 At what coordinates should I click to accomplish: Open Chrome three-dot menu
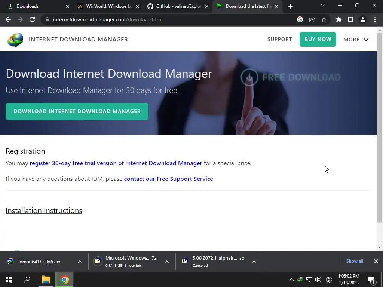pos(375,19)
